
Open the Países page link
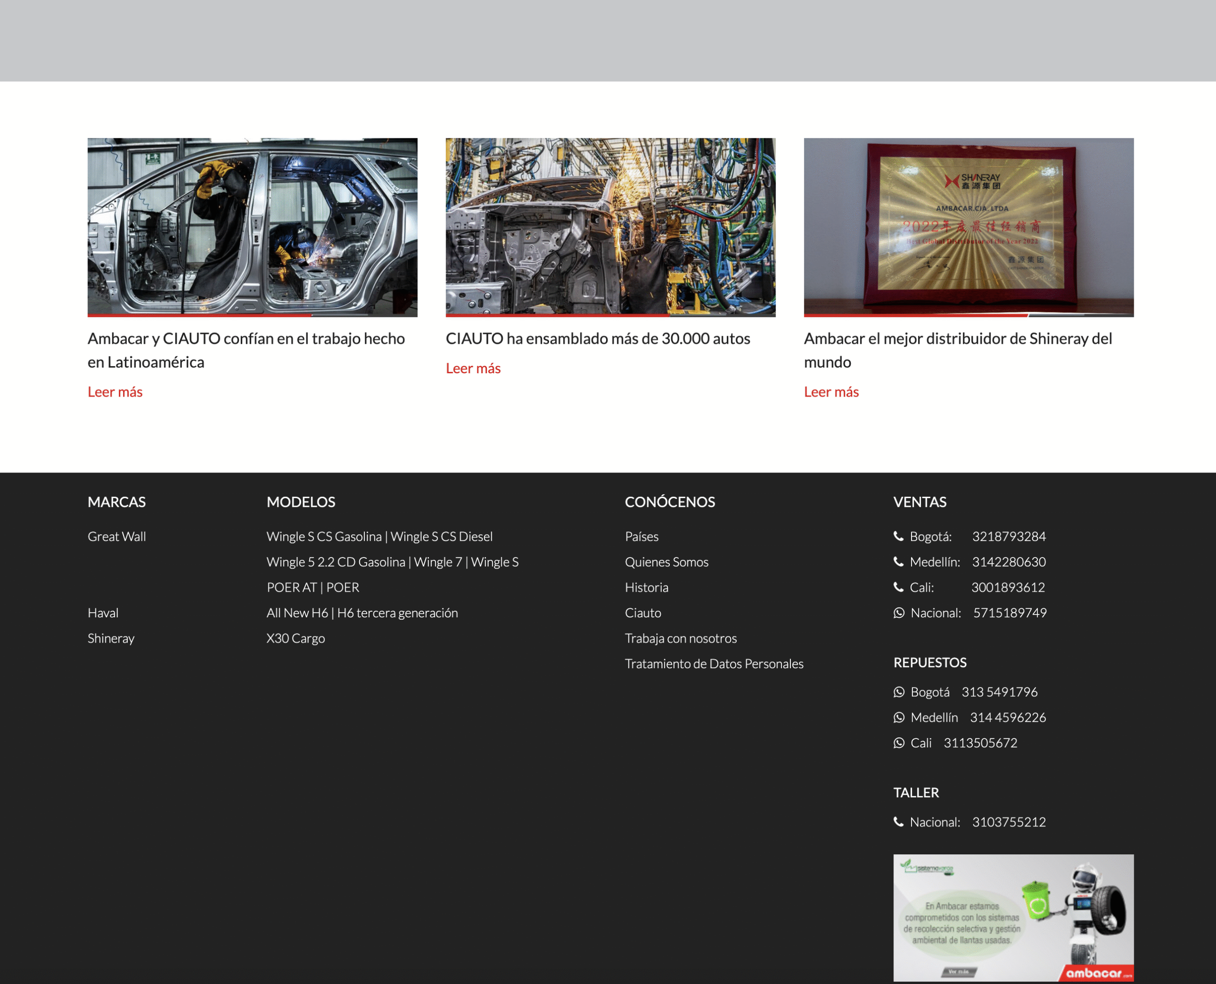point(642,536)
